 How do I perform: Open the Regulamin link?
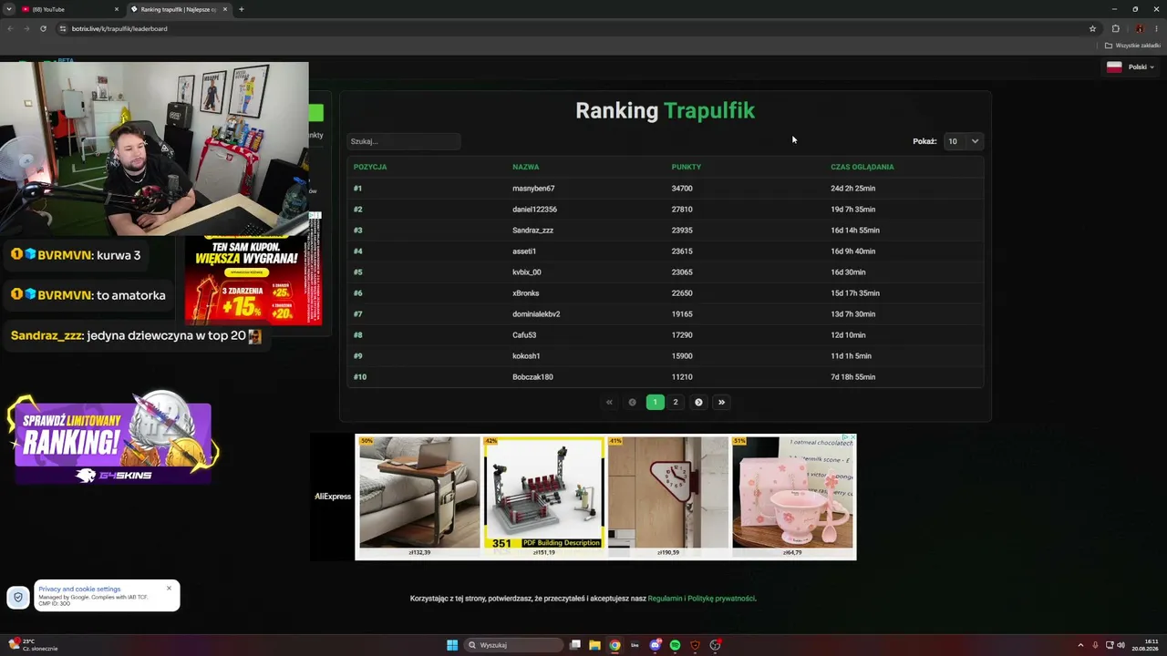click(666, 599)
